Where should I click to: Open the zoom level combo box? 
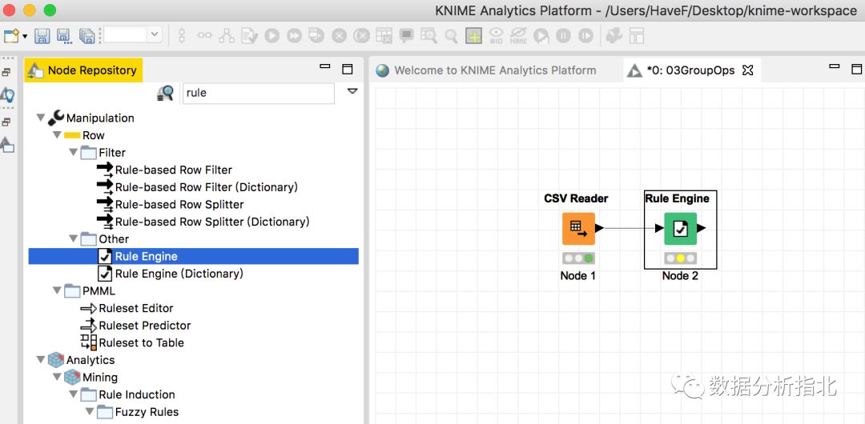coord(133,34)
